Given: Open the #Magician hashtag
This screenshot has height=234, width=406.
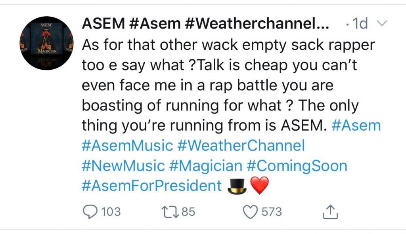Looking at the screenshot, I should click(205, 166).
